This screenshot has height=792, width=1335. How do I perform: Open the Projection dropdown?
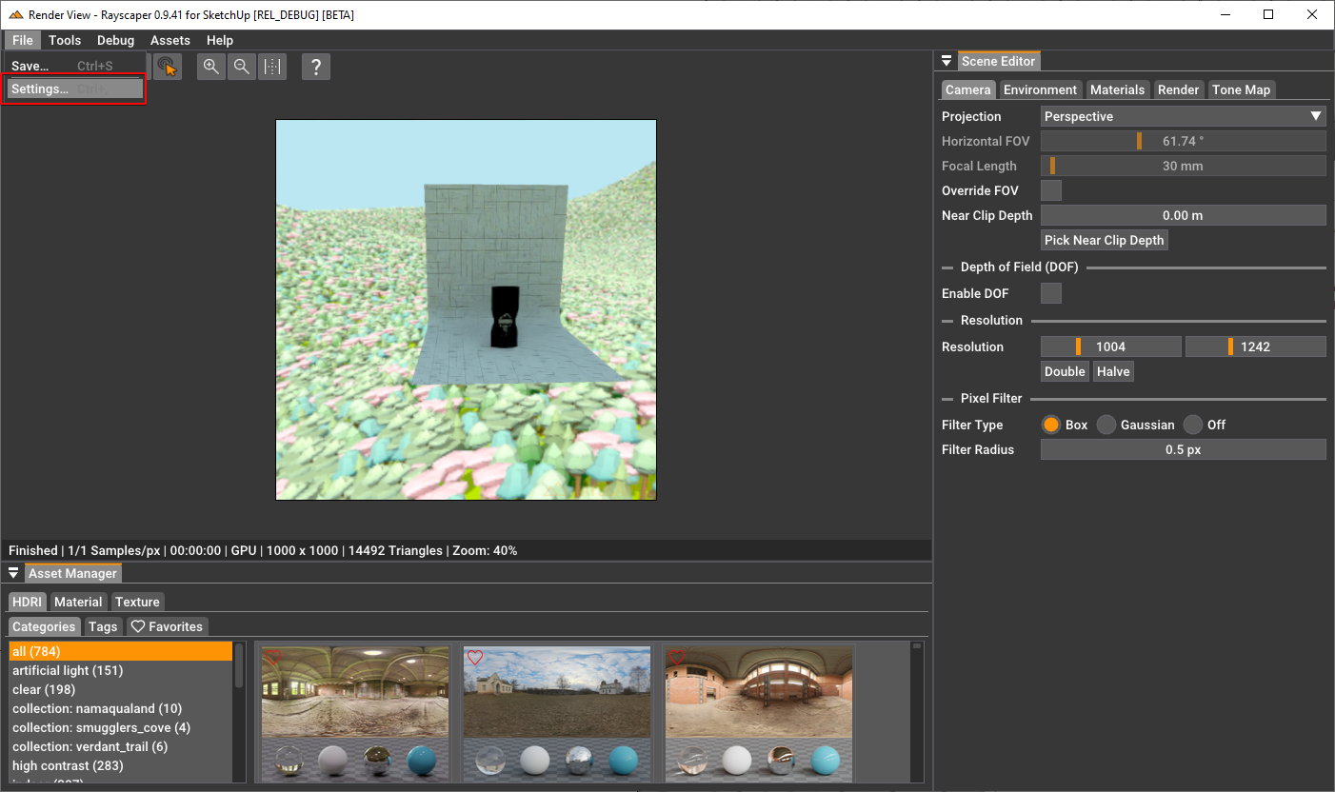click(1183, 116)
